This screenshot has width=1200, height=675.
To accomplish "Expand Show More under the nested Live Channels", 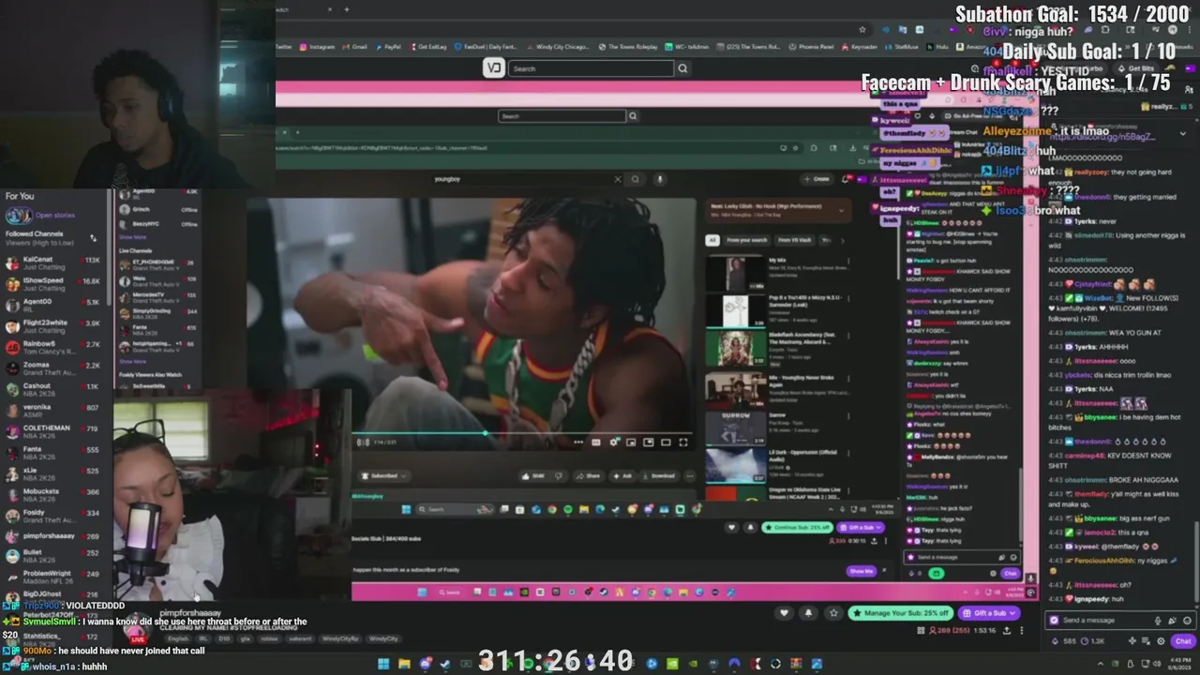I will pyautogui.click(x=133, y=361).
